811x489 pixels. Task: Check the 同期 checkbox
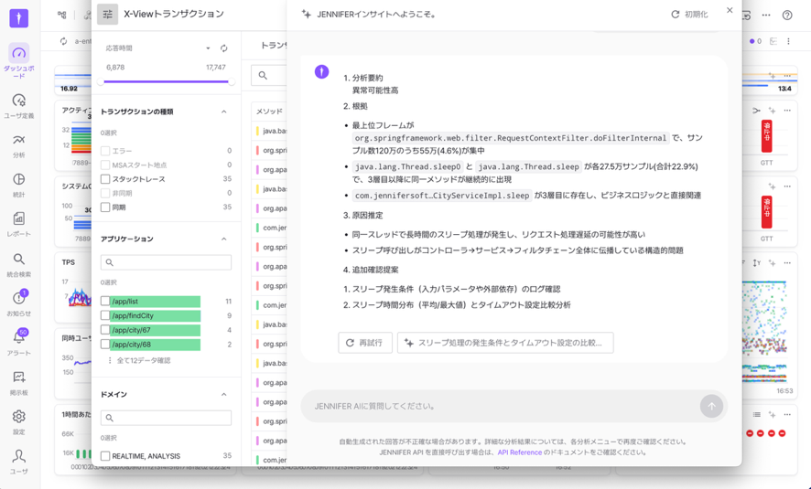pyautogui.click(x=105, y=207)
